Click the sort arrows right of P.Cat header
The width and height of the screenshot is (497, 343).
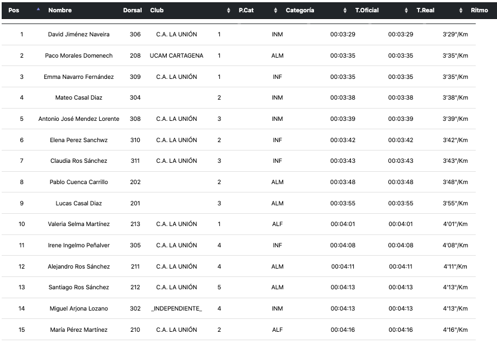275,11
